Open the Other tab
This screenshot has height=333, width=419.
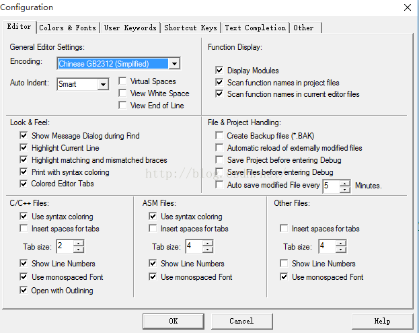point(306,28)
